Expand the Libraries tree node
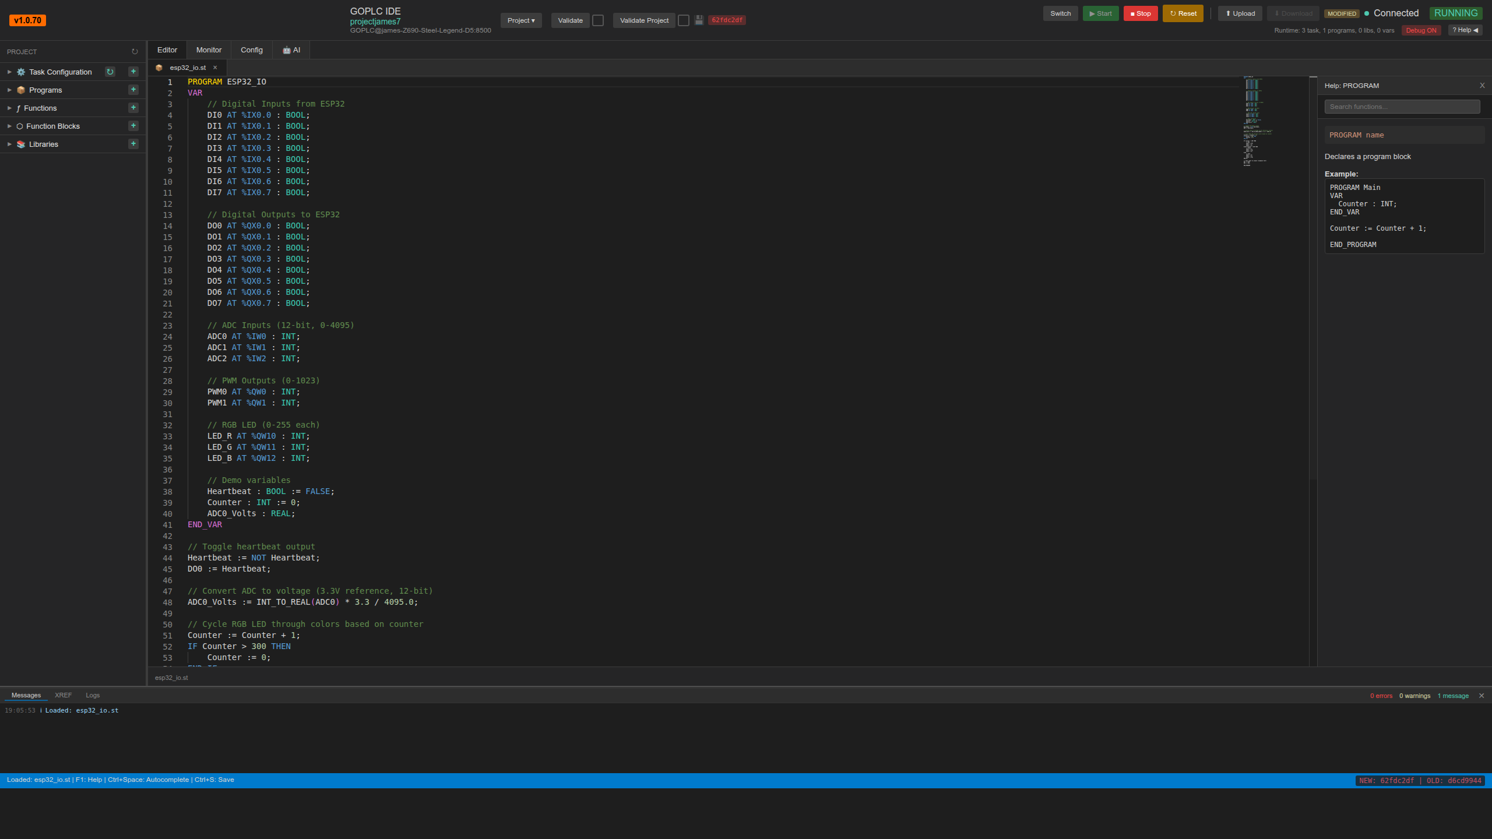The width and height of the screenshot is (1492, 839). click(9, 144)
